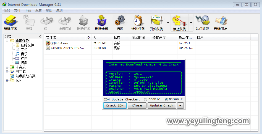The image size is (262, 134).
Task: Click the Q column header
Action: [x=89, y=37]
